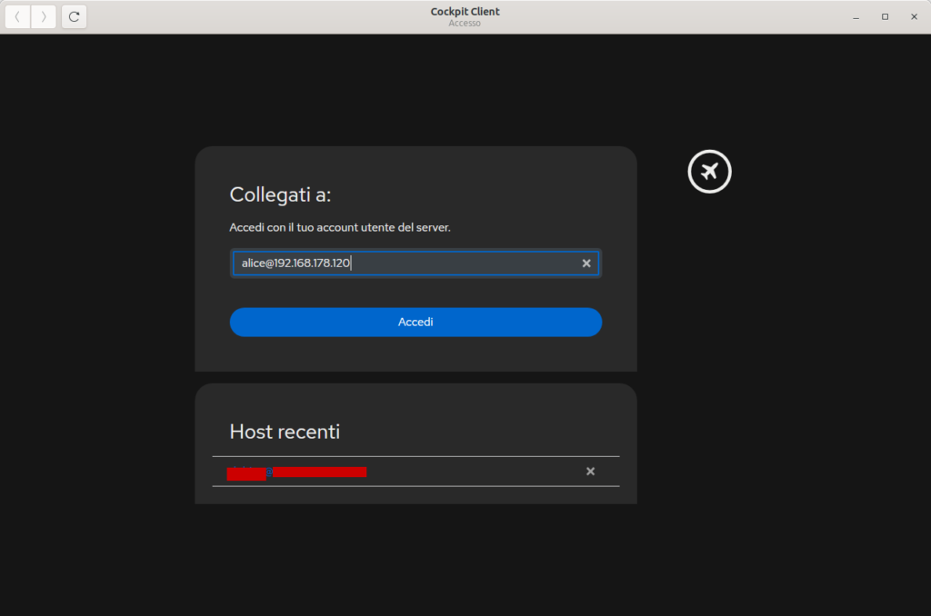Image resolution: width=931 pixels, height=616 pixels.
Task: Maximize the Cockpit Client window
Action: 885,16
